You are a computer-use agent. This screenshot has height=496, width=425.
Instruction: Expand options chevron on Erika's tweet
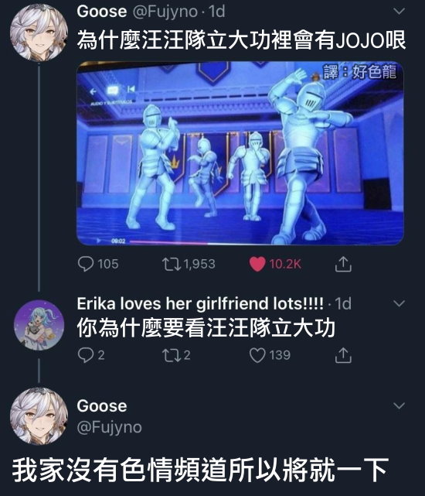tap(399, 304)
